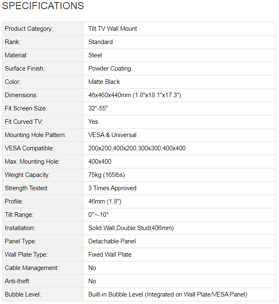This screenshot has height=304, width=279.
Task: Select the Powder Coating value
Action: point(109,69)
